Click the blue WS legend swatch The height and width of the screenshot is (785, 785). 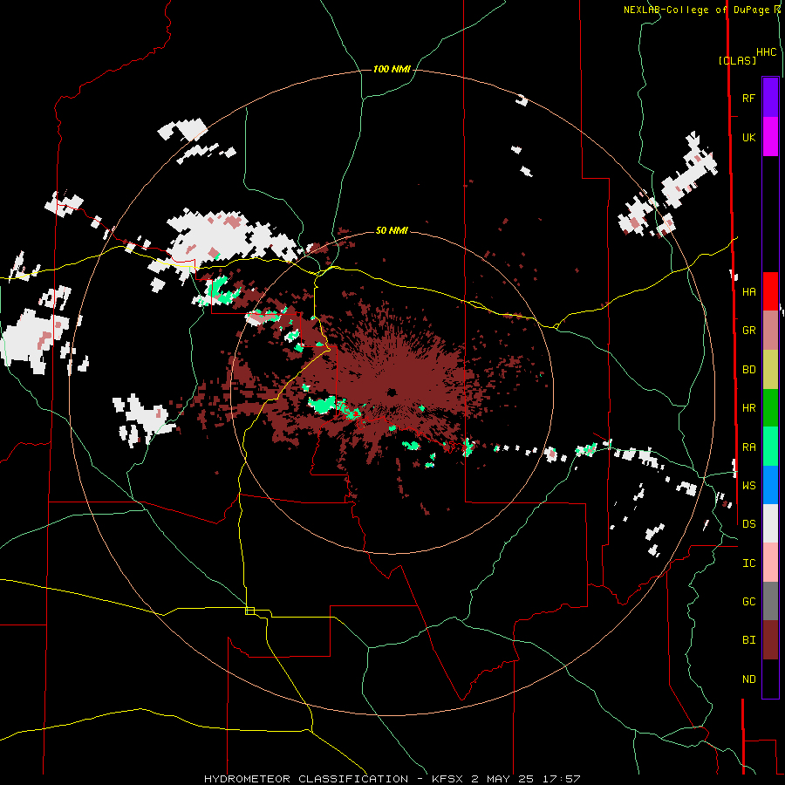click(x=770, y=485)
